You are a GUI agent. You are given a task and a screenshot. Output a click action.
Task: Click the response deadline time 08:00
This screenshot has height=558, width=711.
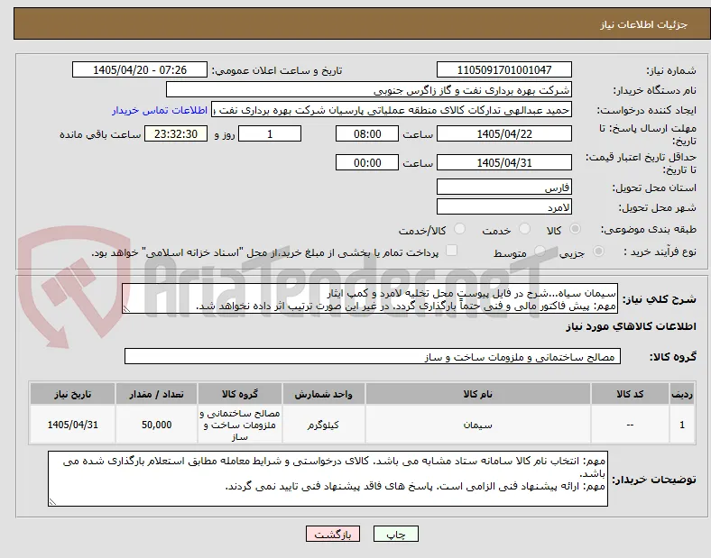point(367,134)
